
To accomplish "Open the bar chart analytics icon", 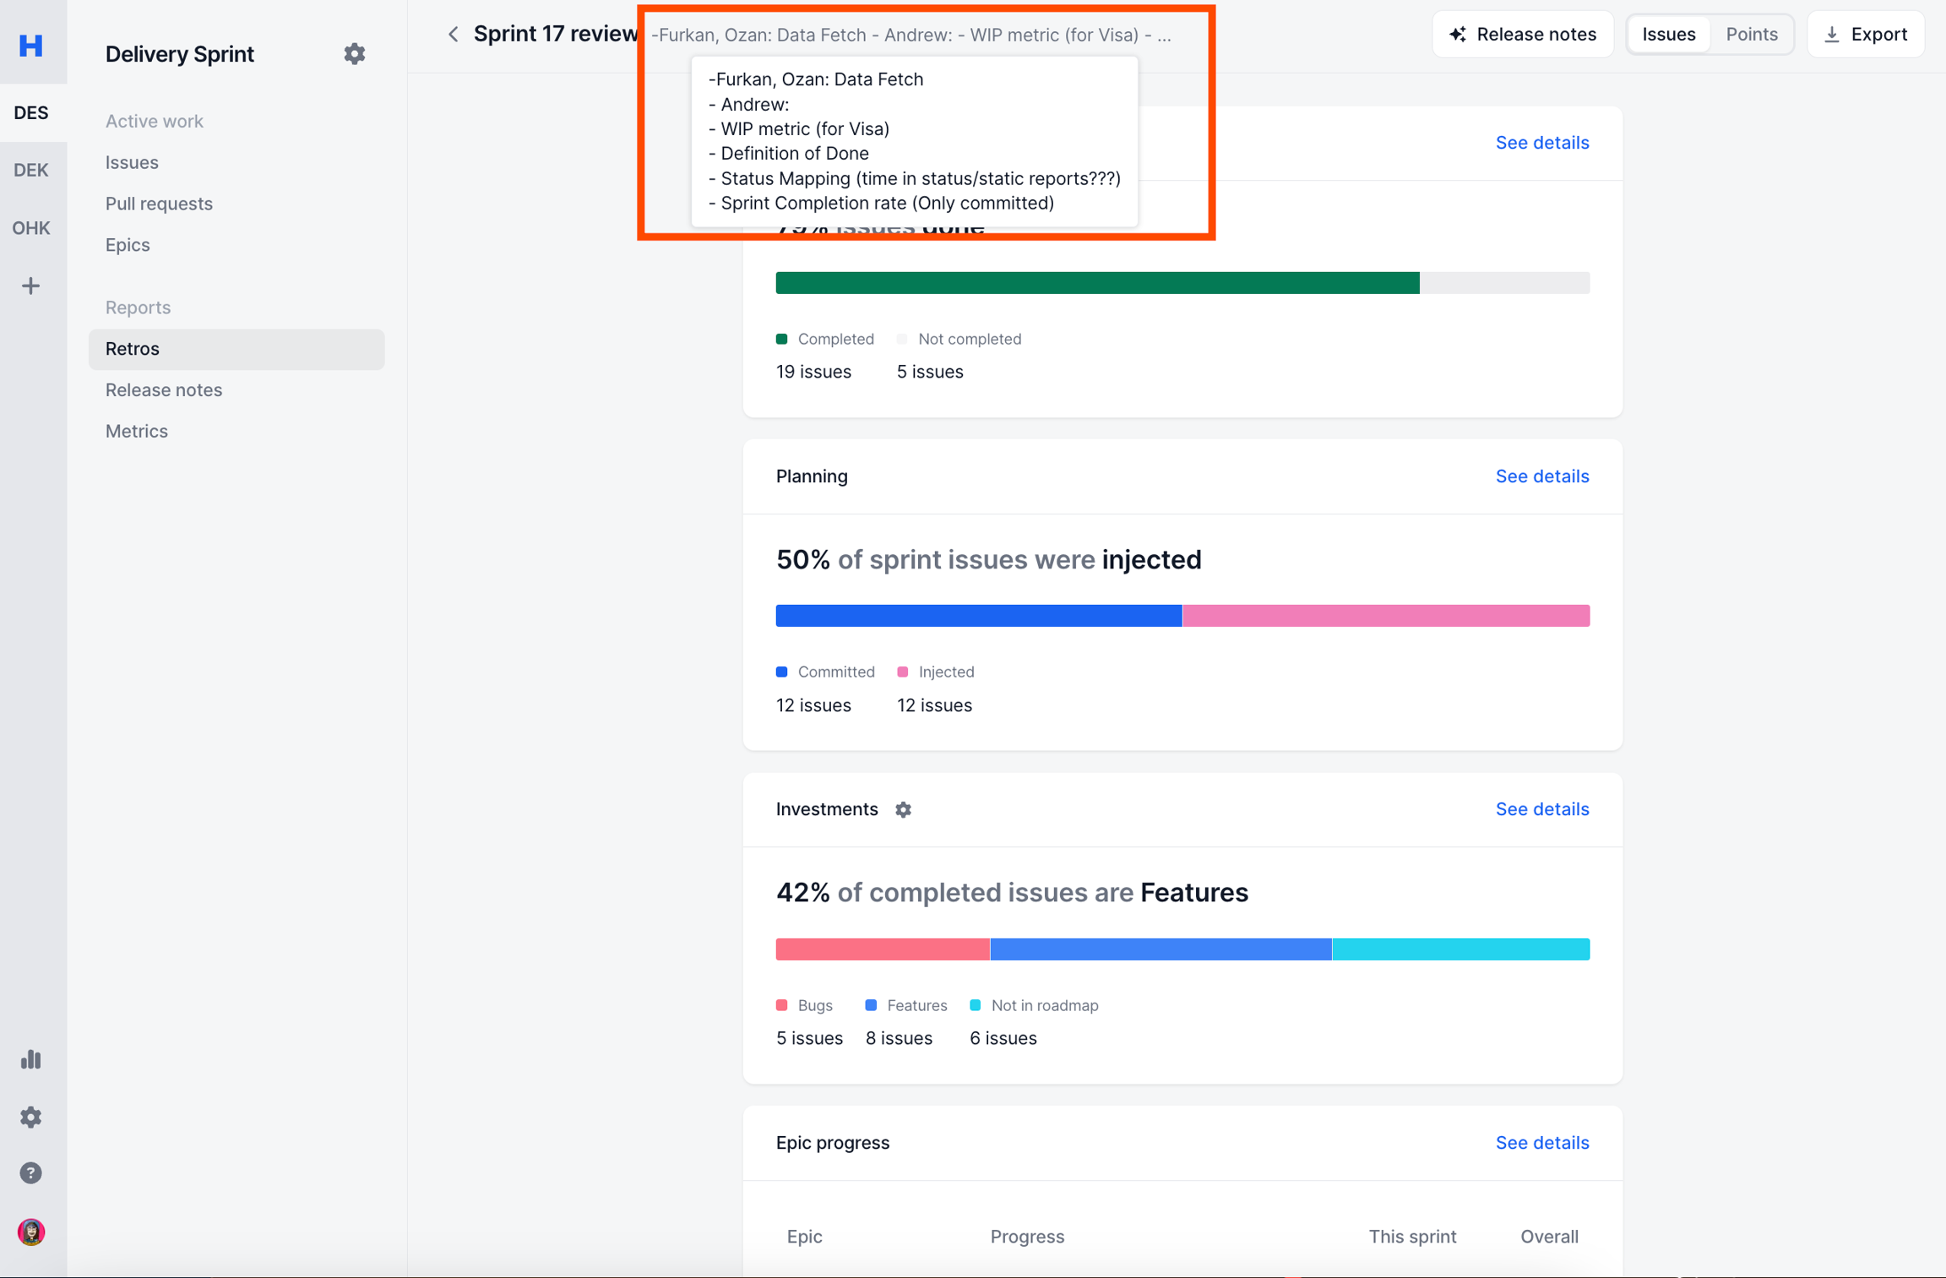I will pos(31,1059).
